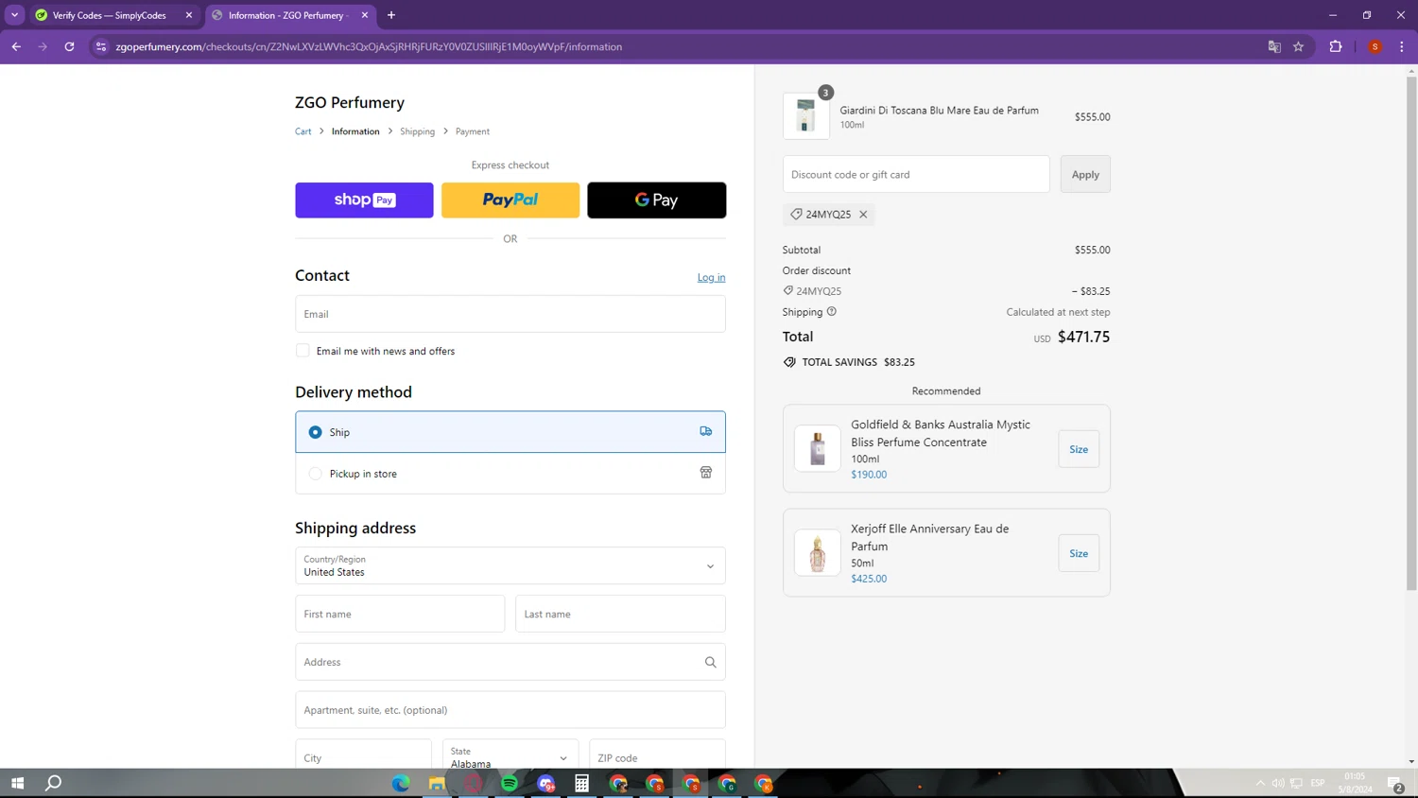Open the volume control in system tray
The image size is (1418, 798).
1278,783
